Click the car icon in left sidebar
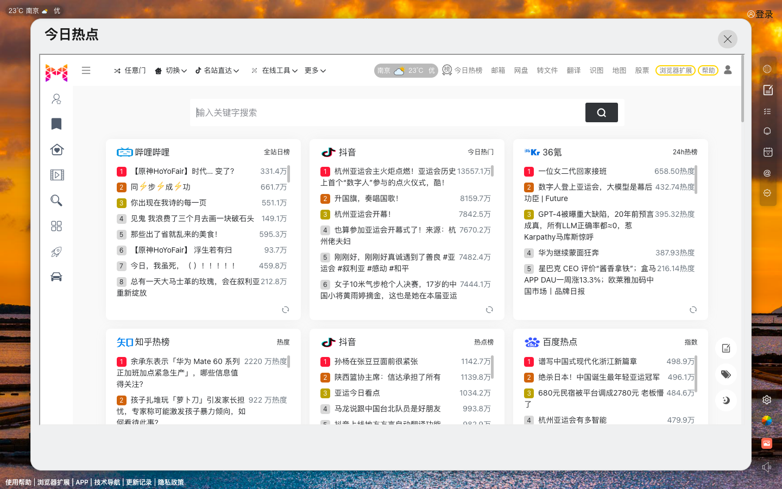Viewport: 782px width, 489px height. click(56, 277)
